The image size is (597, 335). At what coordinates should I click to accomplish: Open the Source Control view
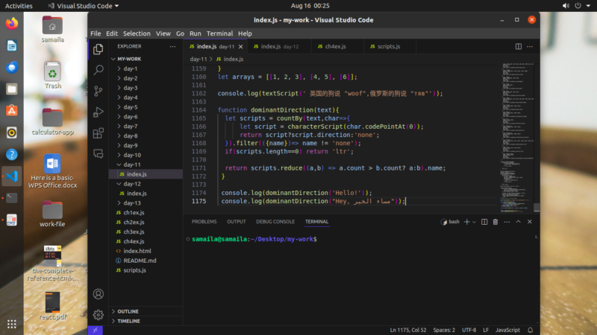pos(99,91)
